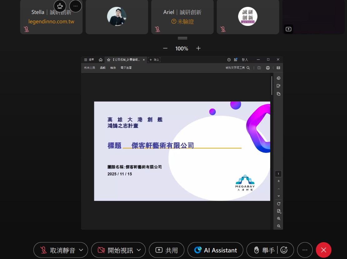Click the drag handle below participant strip

tap(183, 38)
